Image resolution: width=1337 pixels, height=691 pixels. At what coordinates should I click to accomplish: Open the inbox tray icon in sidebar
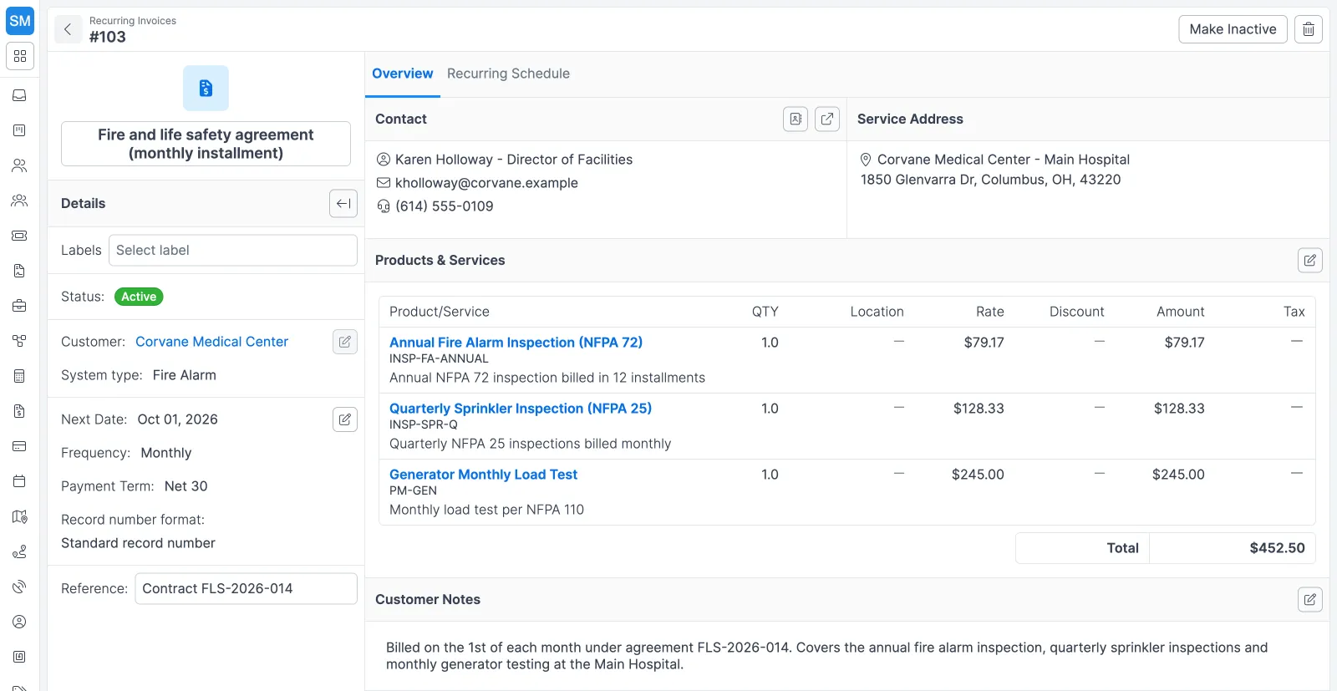[20, 95]
